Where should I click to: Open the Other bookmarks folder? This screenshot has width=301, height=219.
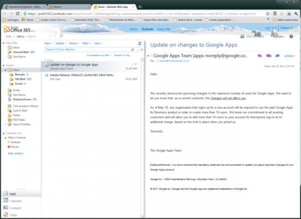click(x=285, y=20)
